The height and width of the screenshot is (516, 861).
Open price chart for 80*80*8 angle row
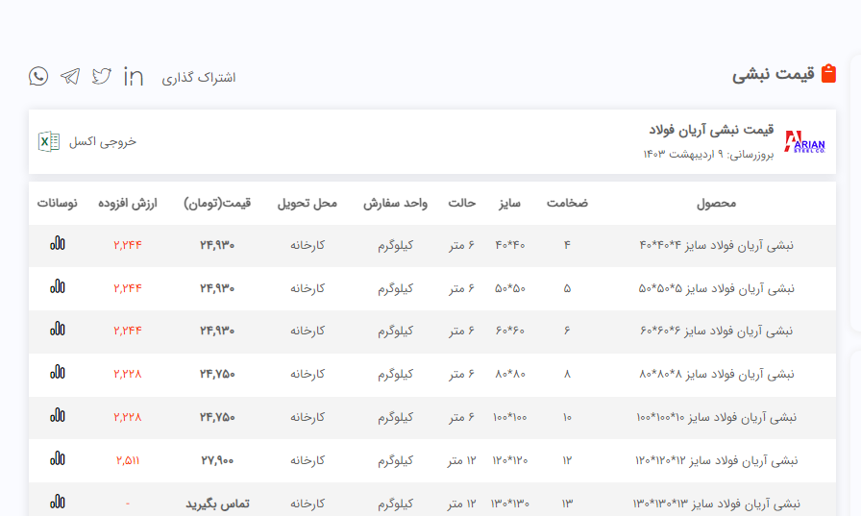pos(58,373)
